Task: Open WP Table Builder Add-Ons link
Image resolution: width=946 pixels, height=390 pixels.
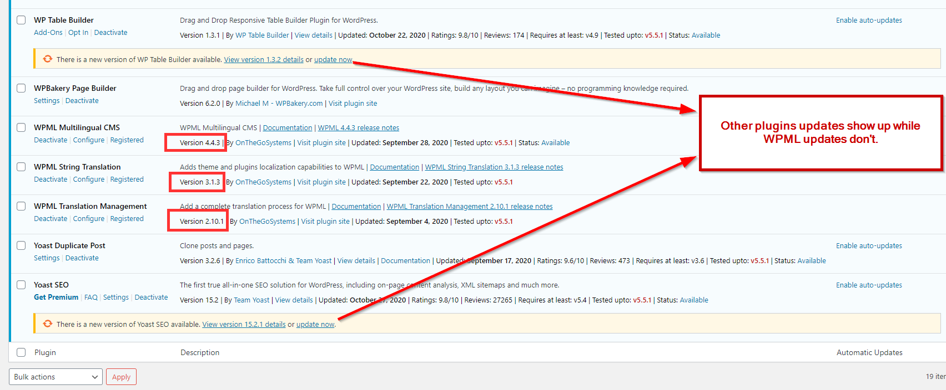Action: coord(48,33)
